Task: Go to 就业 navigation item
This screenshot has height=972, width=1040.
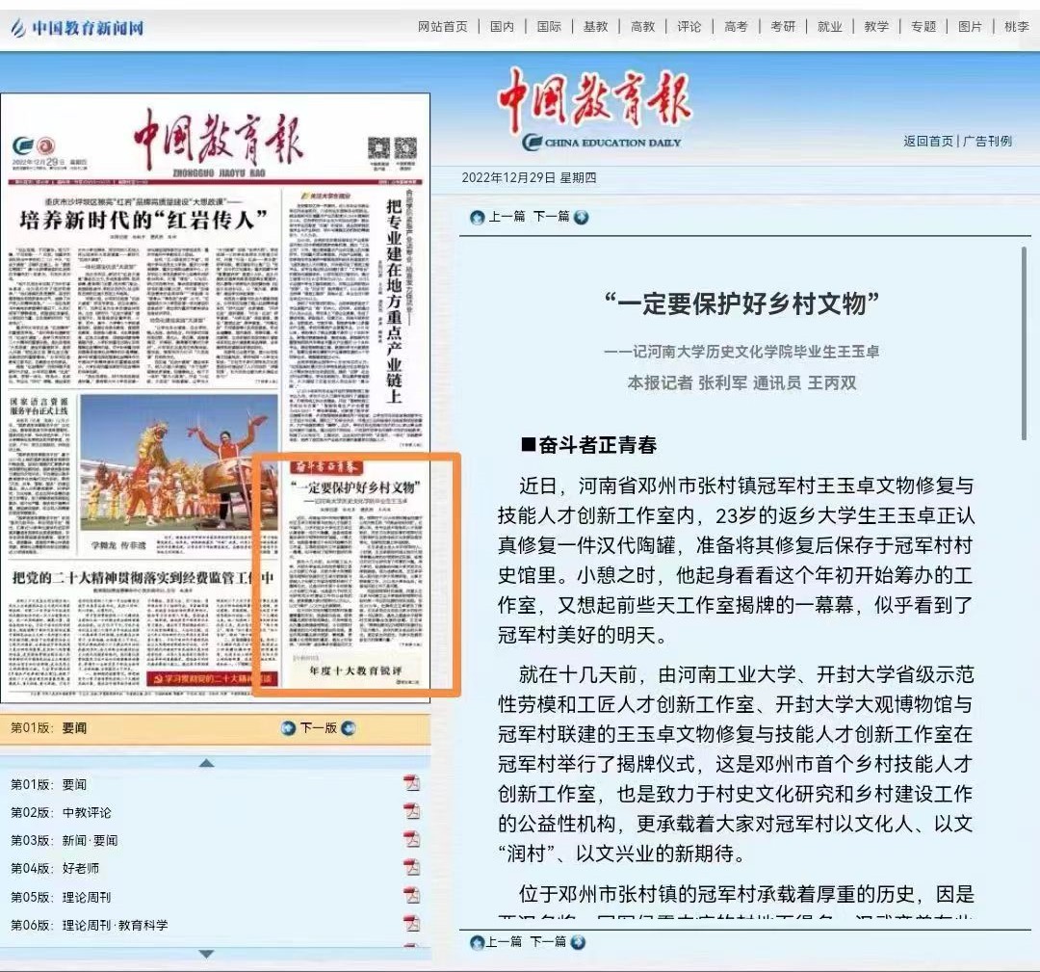Action: pyautogui.click(x=829, y=27)
